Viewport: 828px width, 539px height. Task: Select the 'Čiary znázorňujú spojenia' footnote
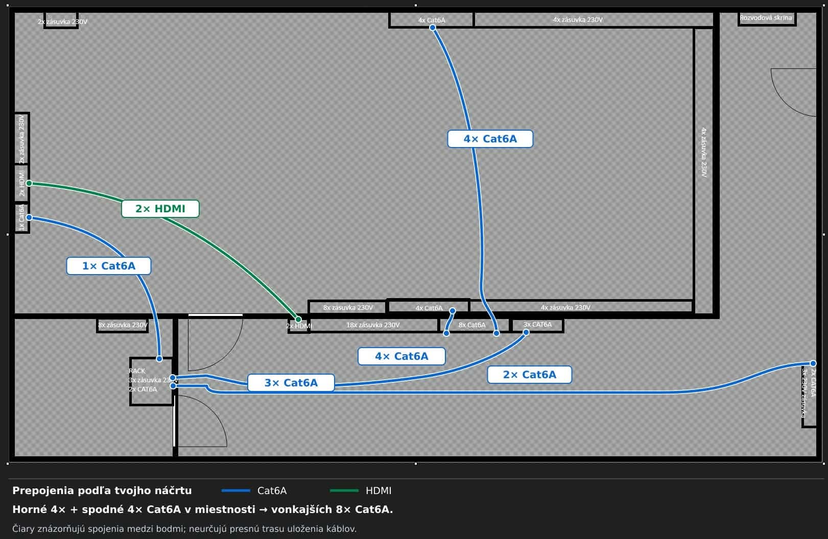[x=184, y=529]
